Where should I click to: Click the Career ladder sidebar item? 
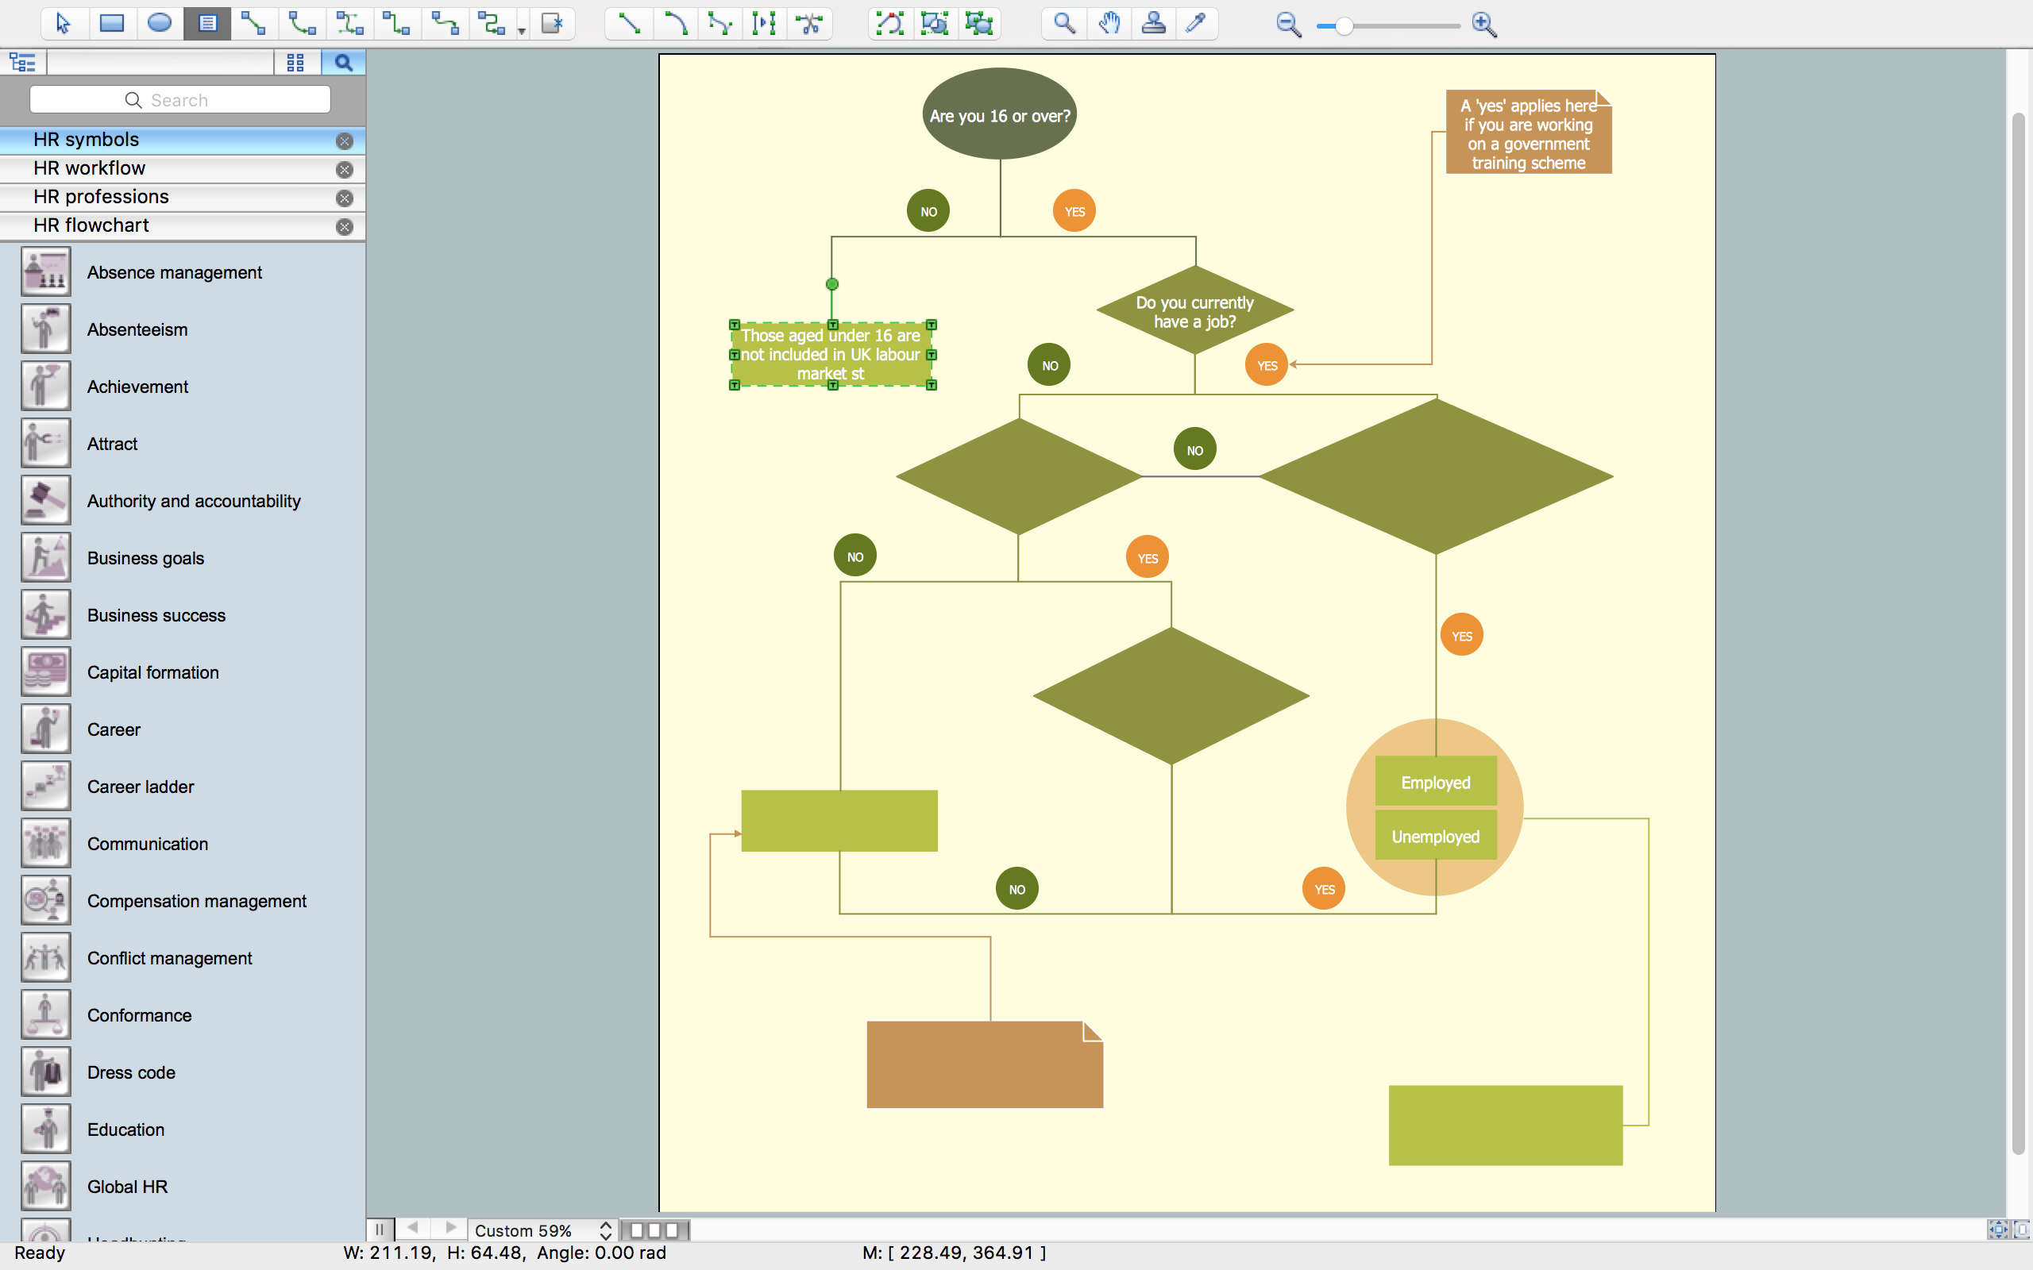pyautogui.click(x=139, y=786)
